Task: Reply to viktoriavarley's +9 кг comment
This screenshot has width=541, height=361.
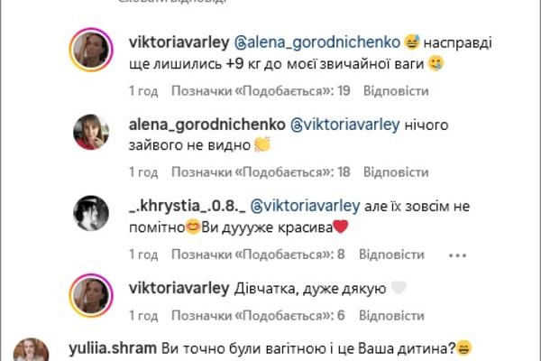Action: (396, 91)
